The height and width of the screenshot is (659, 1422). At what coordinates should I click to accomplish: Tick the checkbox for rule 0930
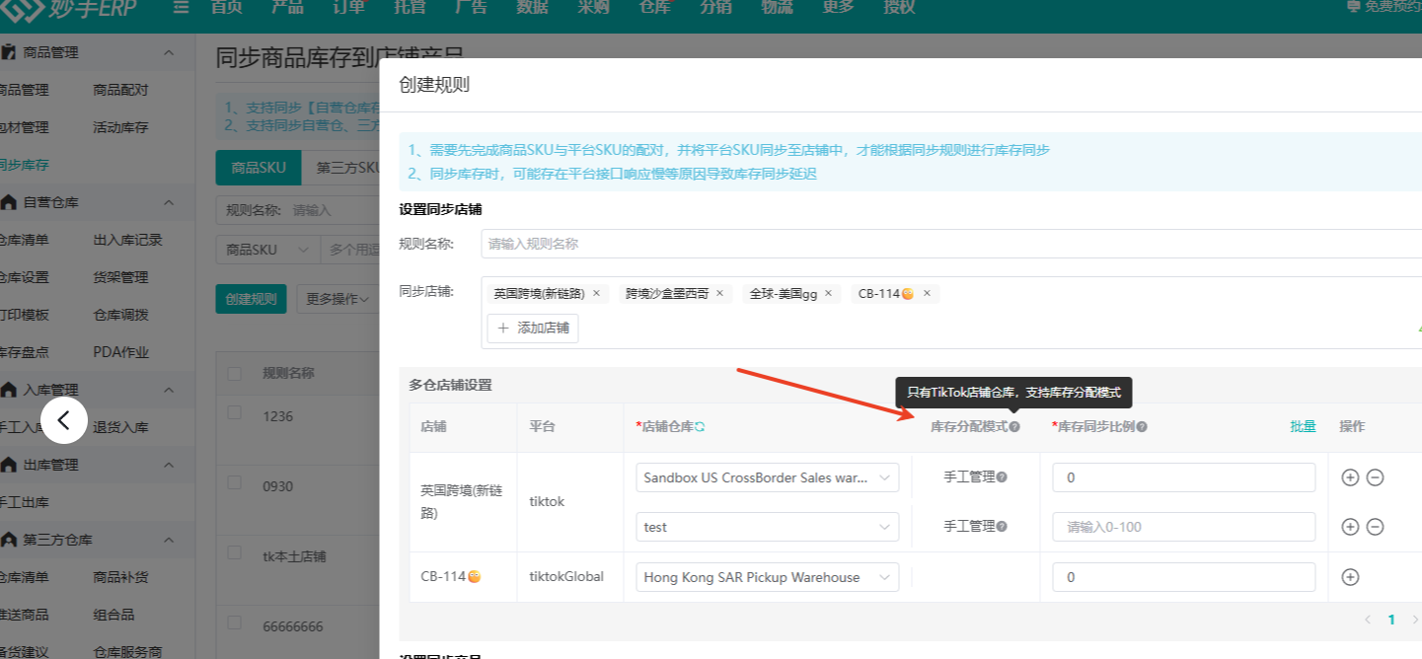(235, 482)
